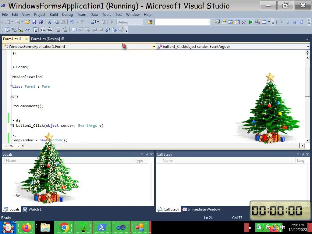Screen dimensions: 312x234
Task: Save the current file using Save icon
Action: click(x=34, y=22)
